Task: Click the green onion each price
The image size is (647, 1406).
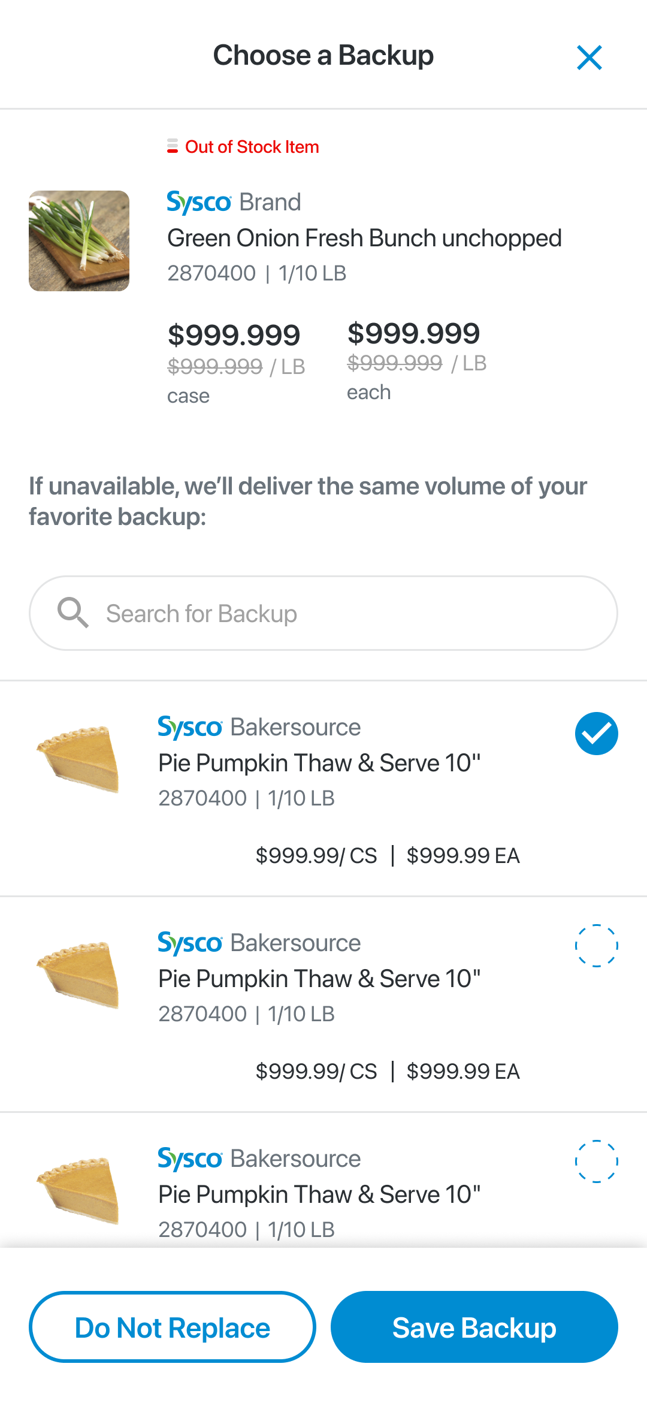Action: [x=413, y=334]
